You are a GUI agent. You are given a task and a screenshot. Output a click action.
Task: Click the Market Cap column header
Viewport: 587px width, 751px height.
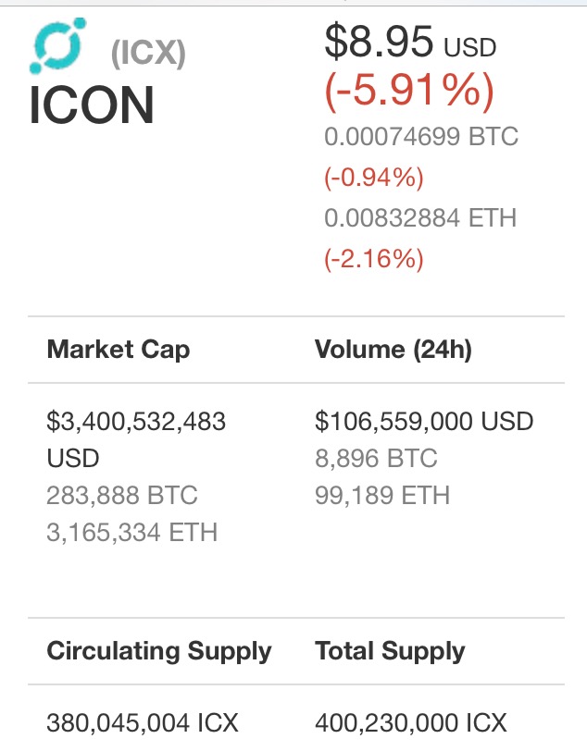coord(119,351)
